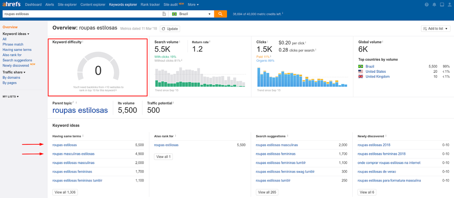This screenshot has height=198, width=454.
Task: Click info icon beside Having same terms
Action: pyautogui.click(x=83, y=136)
